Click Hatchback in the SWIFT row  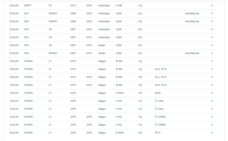[104, 6]
